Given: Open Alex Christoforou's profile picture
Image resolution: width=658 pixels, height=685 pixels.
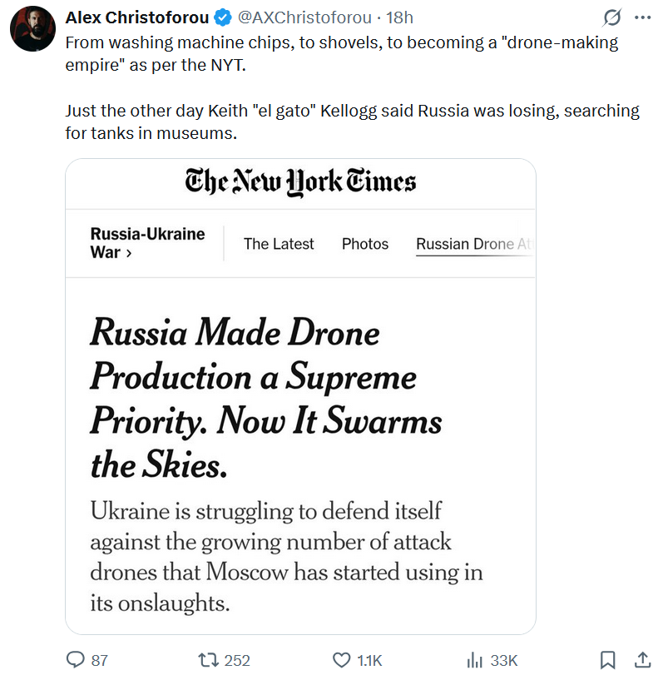Looking at the screenshot, I should click(x=32, y=29).
